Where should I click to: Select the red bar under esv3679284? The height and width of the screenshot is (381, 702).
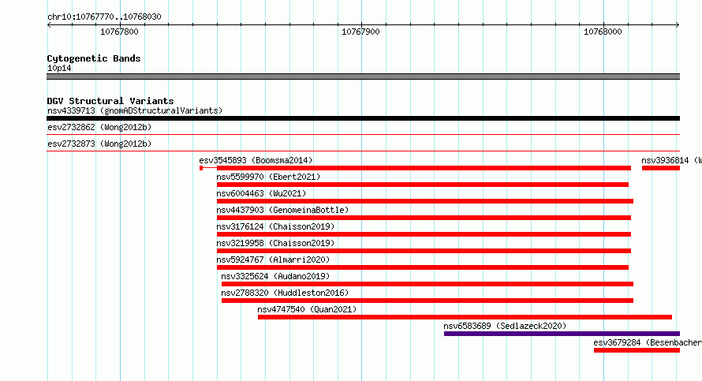637,350
